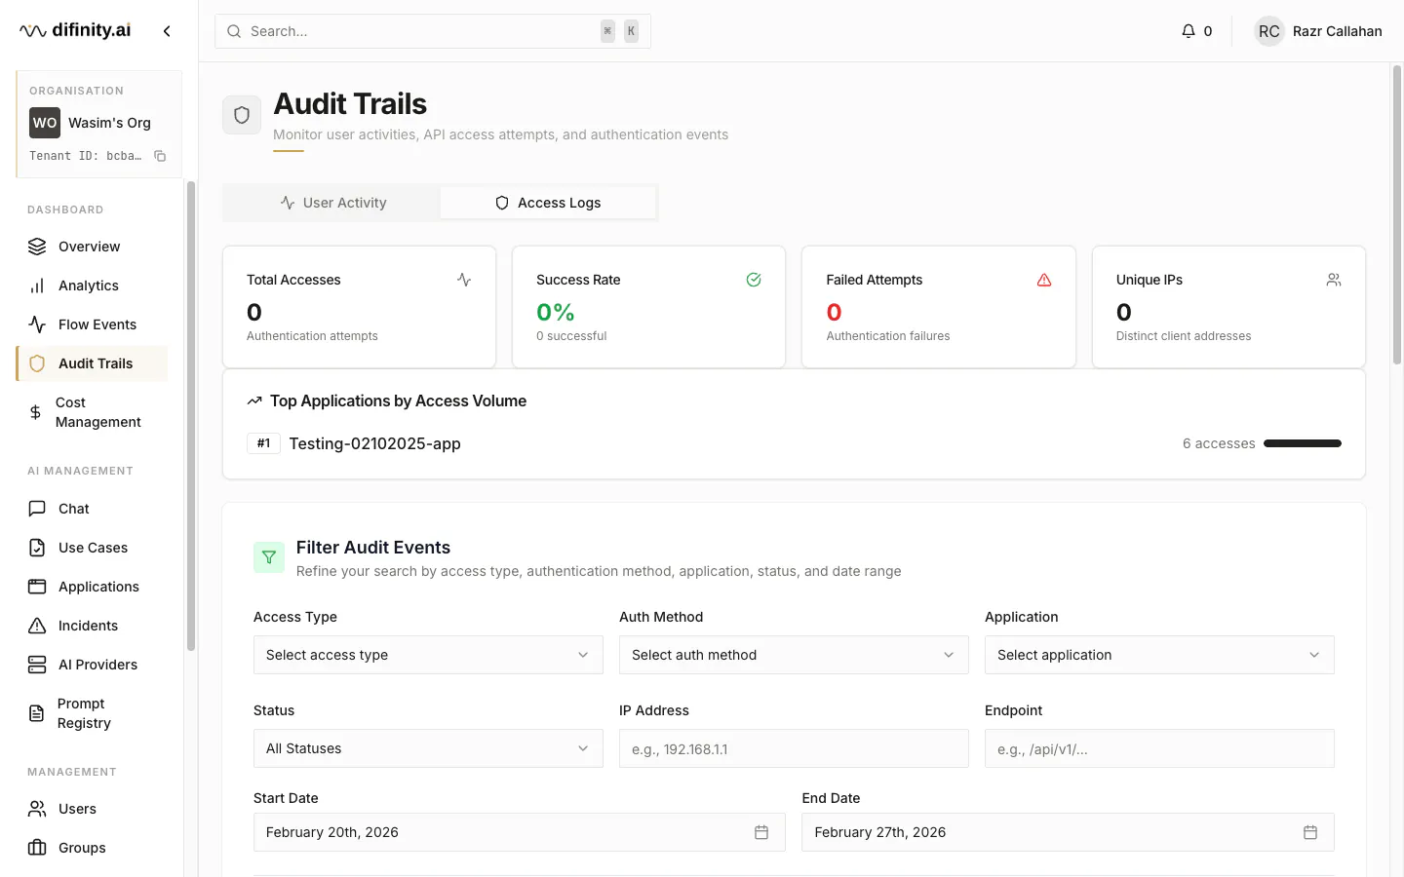Click the RC user avatar
1404x877 pixels.
[x=1269, y=31]
